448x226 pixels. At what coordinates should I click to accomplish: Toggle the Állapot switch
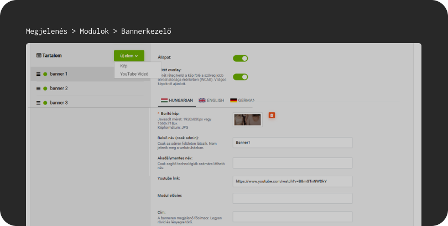click(240, 59)
